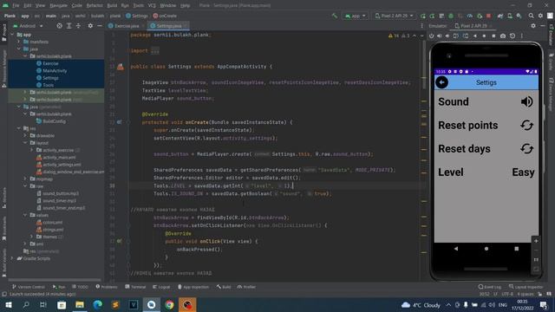This screenshot has height=312, width=555.
Task: Open the Tools menu
Action: (x=139, y=6)
